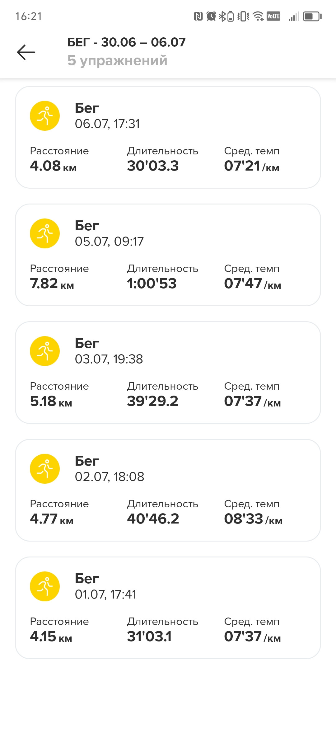Tap the БЕГ - 30.06 – 06.07 title
This screenshot has width=336, height=747.
pos(127,42)
